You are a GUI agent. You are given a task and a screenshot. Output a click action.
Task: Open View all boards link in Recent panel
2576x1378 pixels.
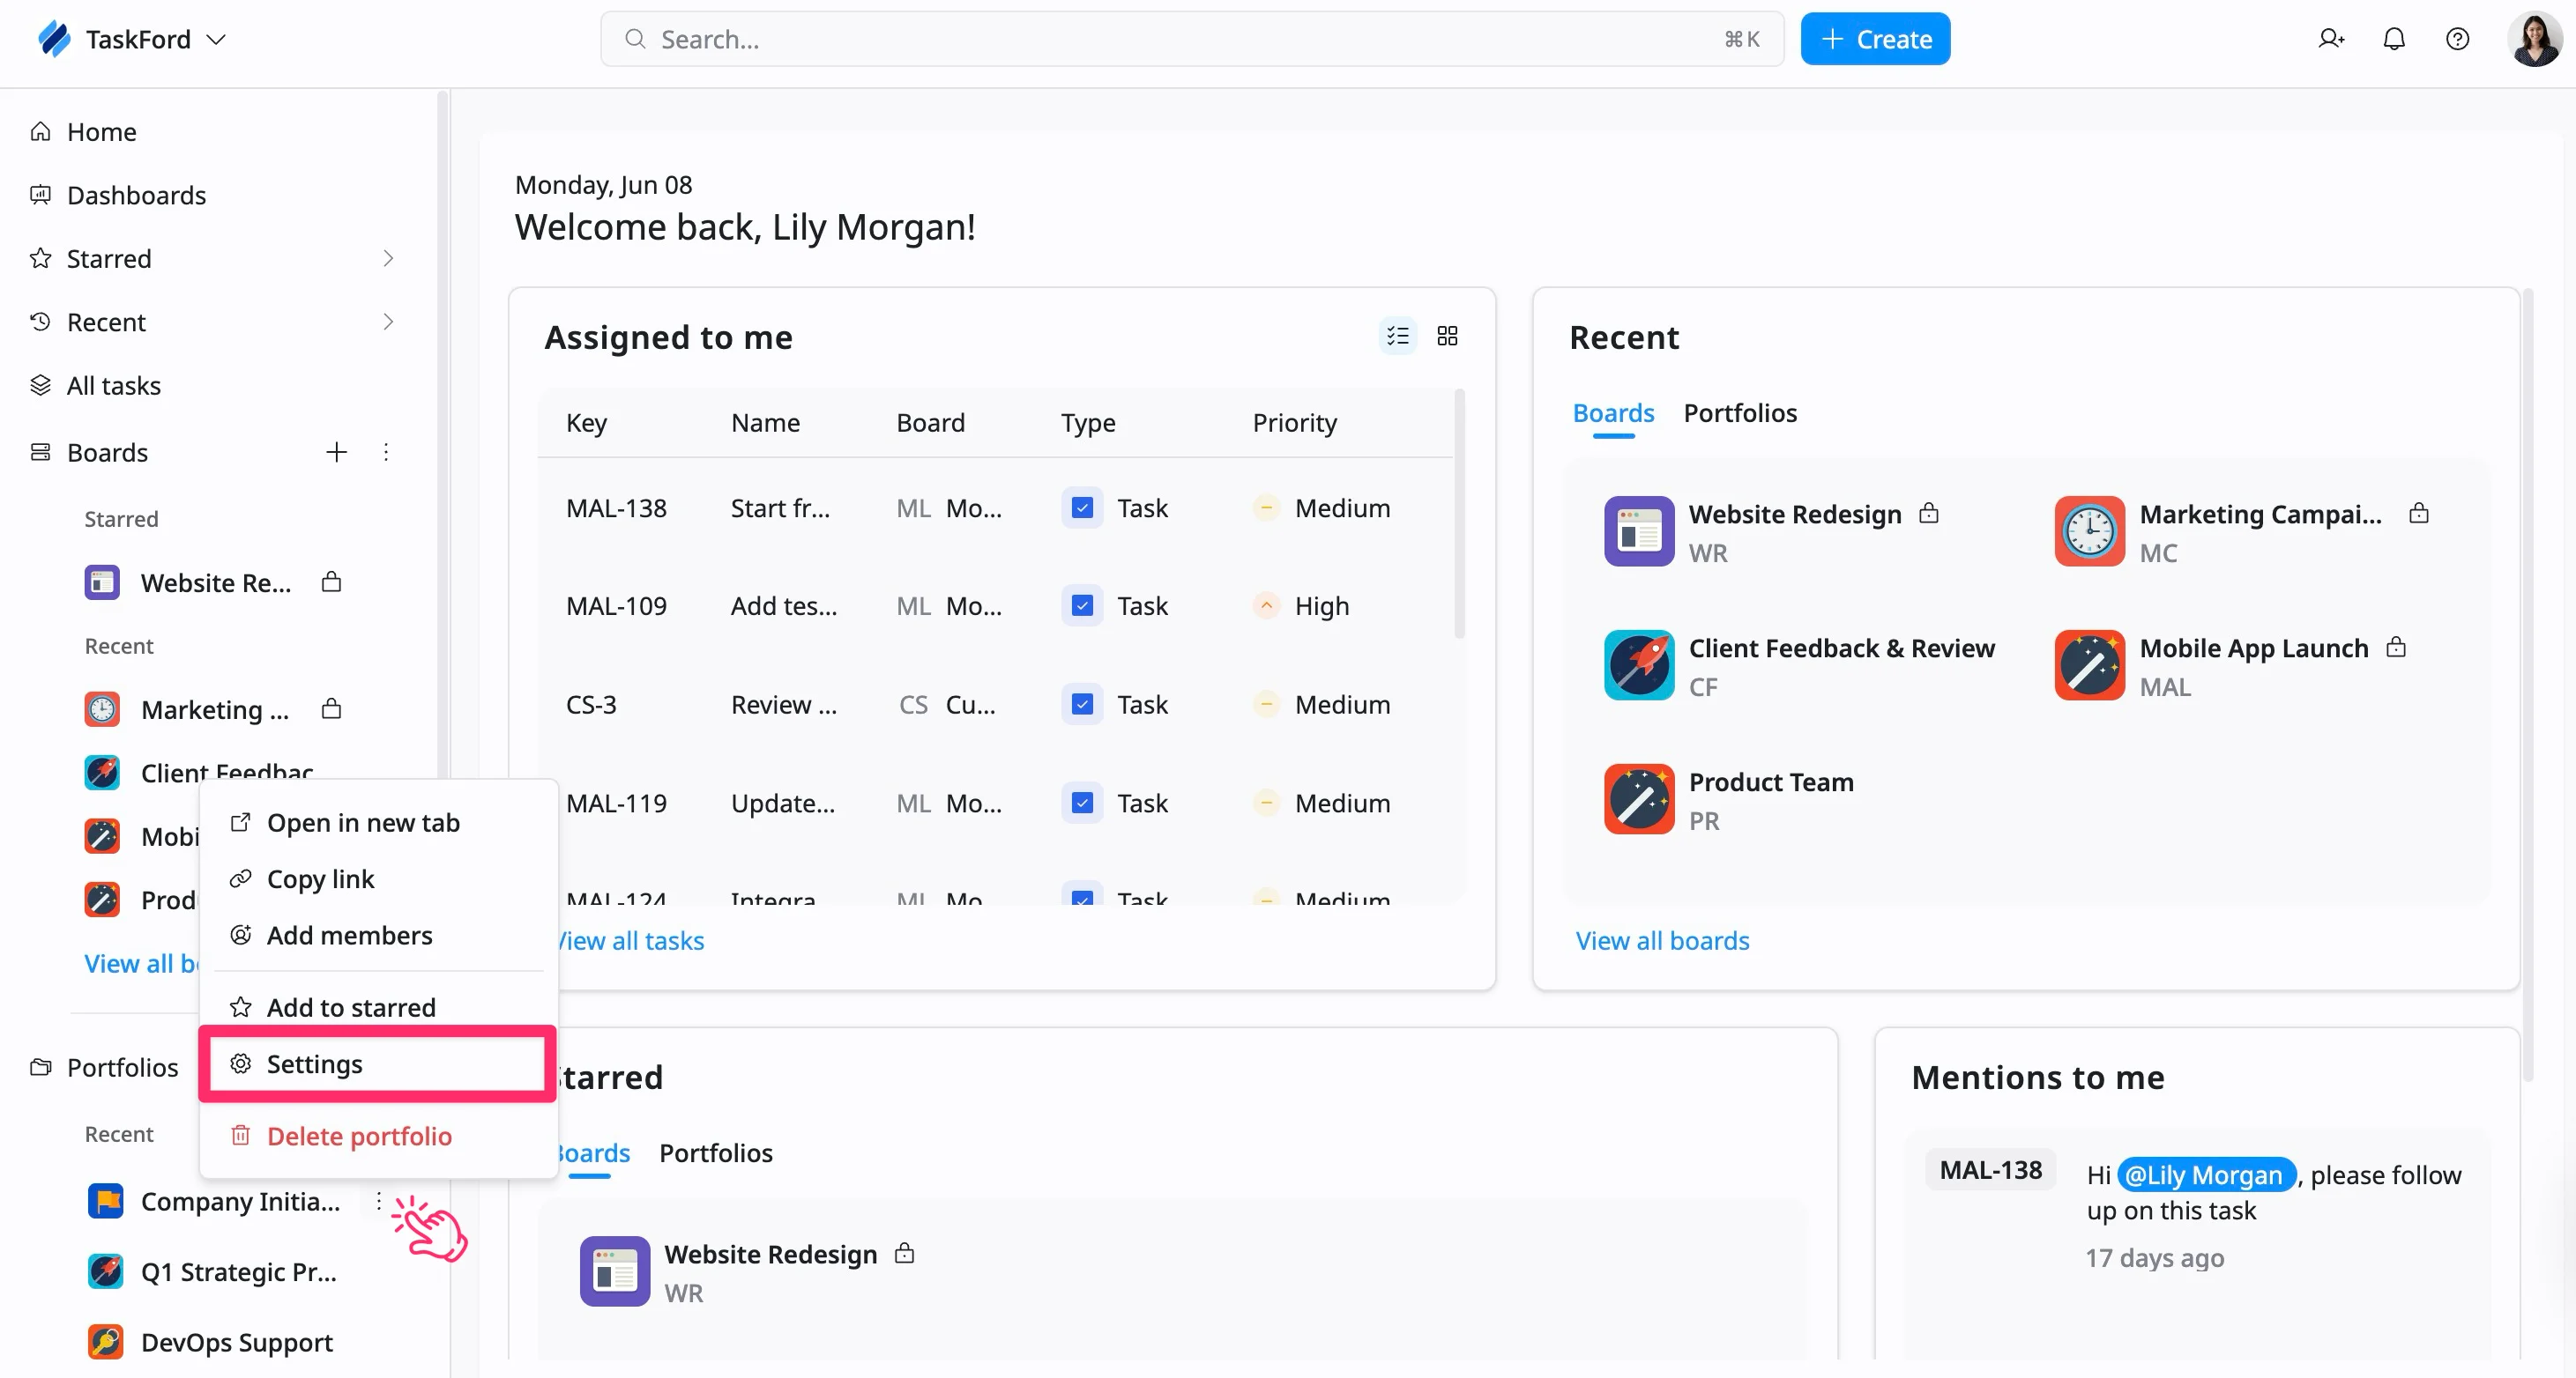tap(1662, 940)
